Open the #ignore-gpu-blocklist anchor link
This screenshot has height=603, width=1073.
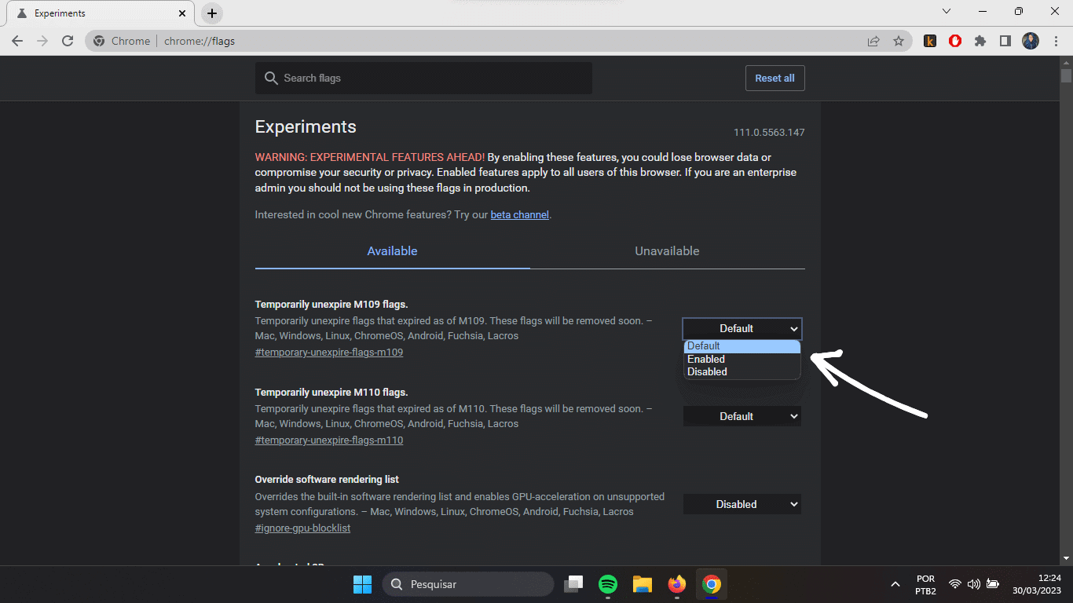pyautogui.click(x=302, y=528)
